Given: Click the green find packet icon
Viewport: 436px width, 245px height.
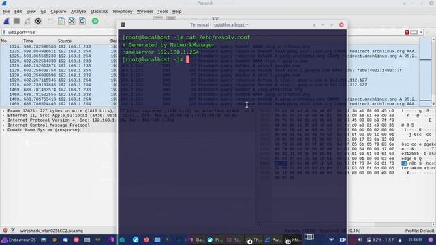Looking at the screenshot, I should [95, 21].
